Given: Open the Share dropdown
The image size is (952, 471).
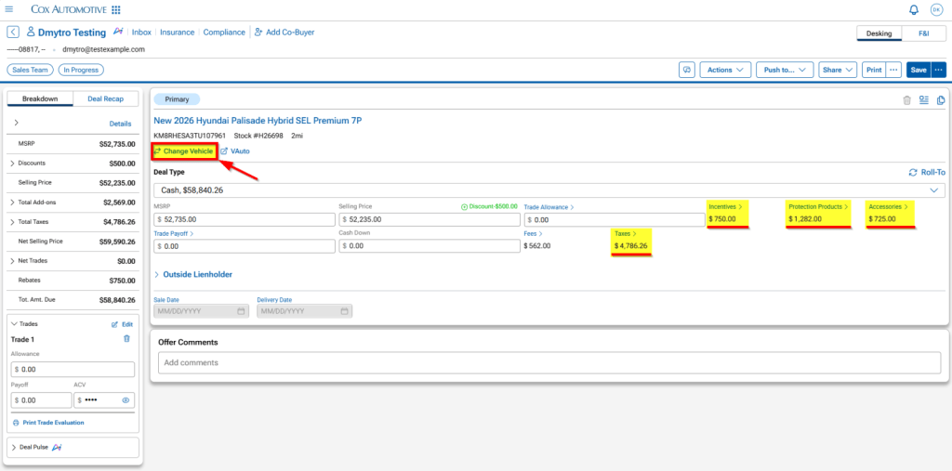Looking at the screenshot, I should [x=838, y=70].
